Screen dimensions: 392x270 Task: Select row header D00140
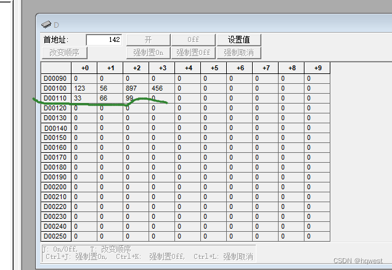point(56,128)
